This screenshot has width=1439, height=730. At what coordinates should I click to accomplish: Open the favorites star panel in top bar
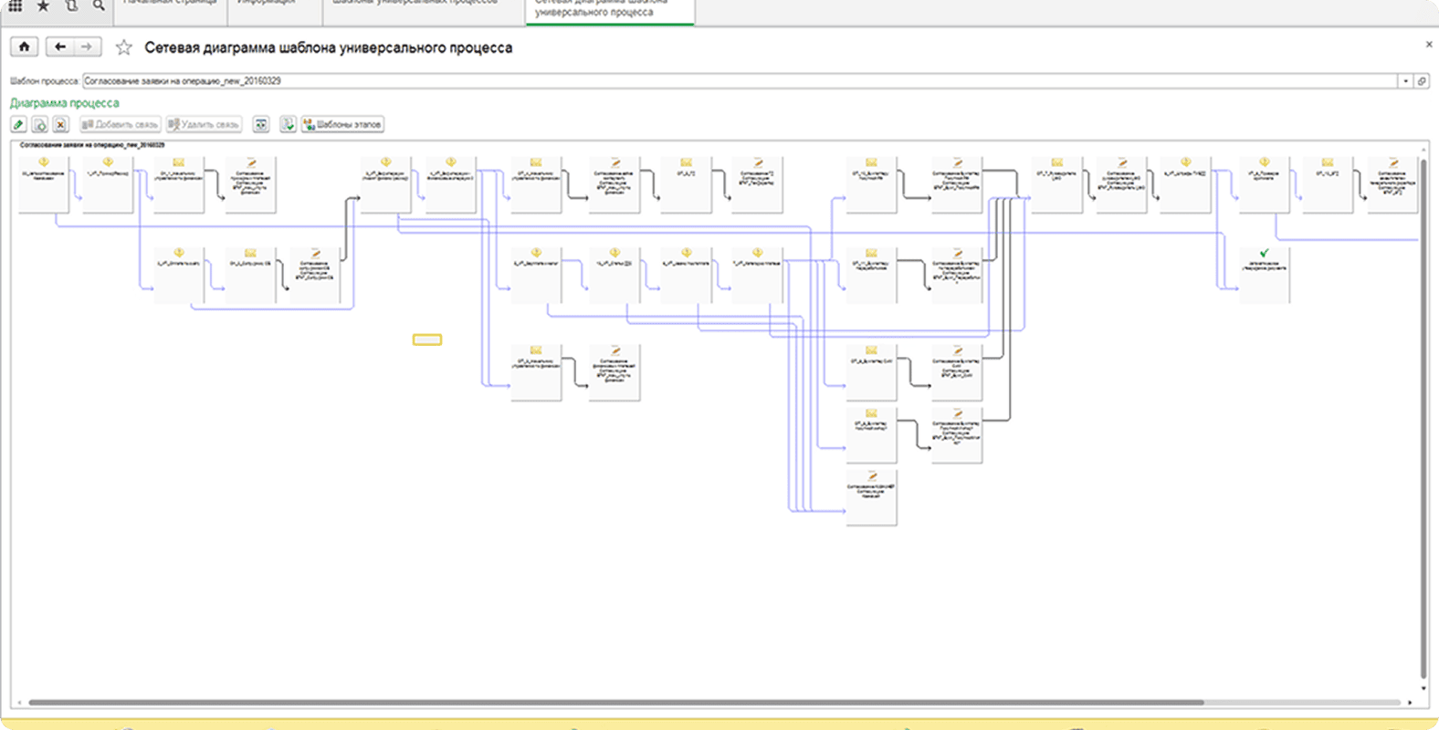pyautogui.click(x=43, y=5)
